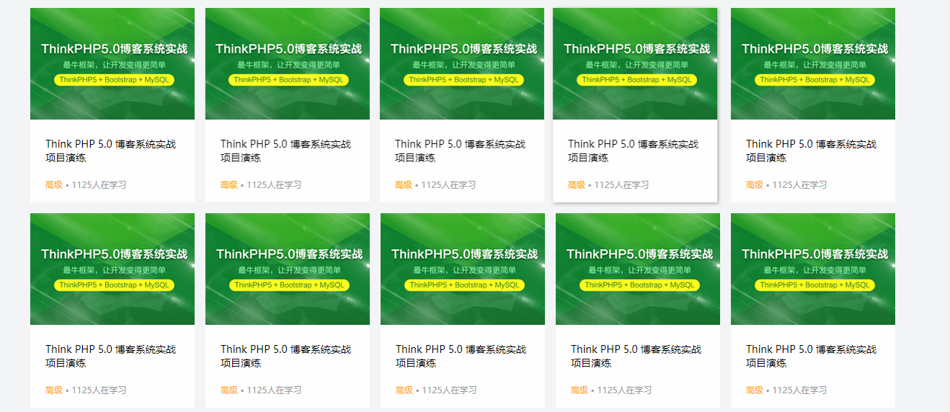The image size is (950, 412).
Task: Click the first top-row 'Think PHP 5.0 博客系统实战' title
Action: pyautogui.click(x=110, y=144)
